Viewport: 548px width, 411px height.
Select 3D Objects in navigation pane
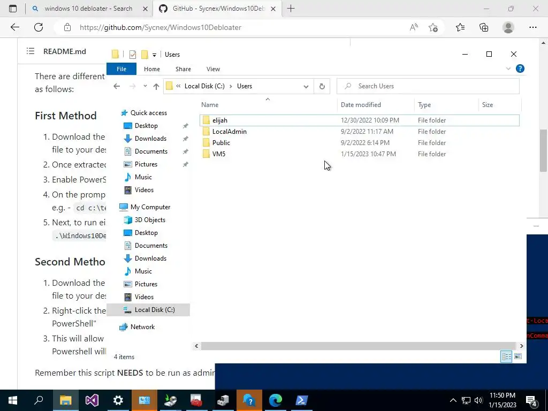(x=150, y=220)
